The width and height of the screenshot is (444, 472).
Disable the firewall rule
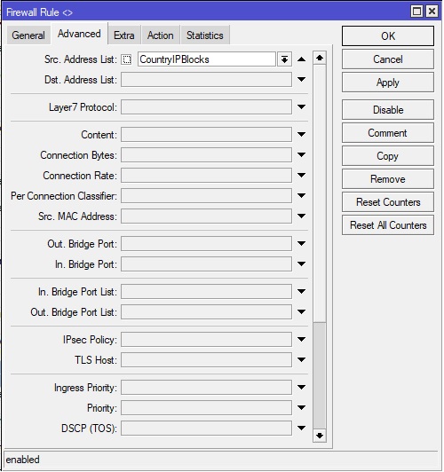tap(388, 110)
